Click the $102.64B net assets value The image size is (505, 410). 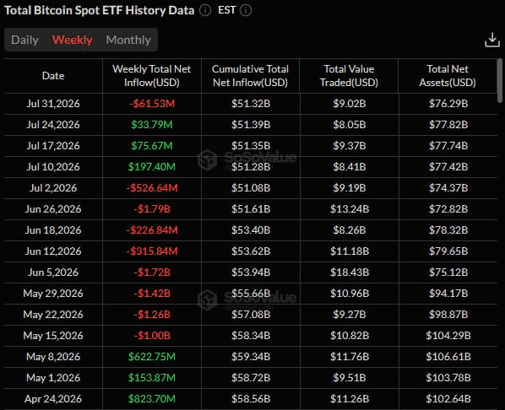448,399
